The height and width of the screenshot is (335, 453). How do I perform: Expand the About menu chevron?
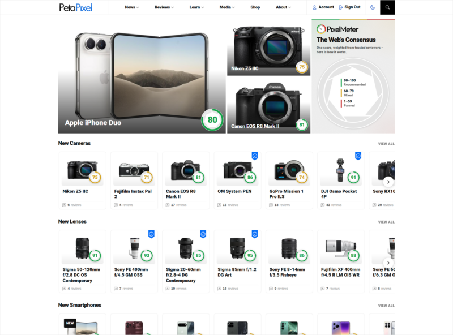point(290,7)
